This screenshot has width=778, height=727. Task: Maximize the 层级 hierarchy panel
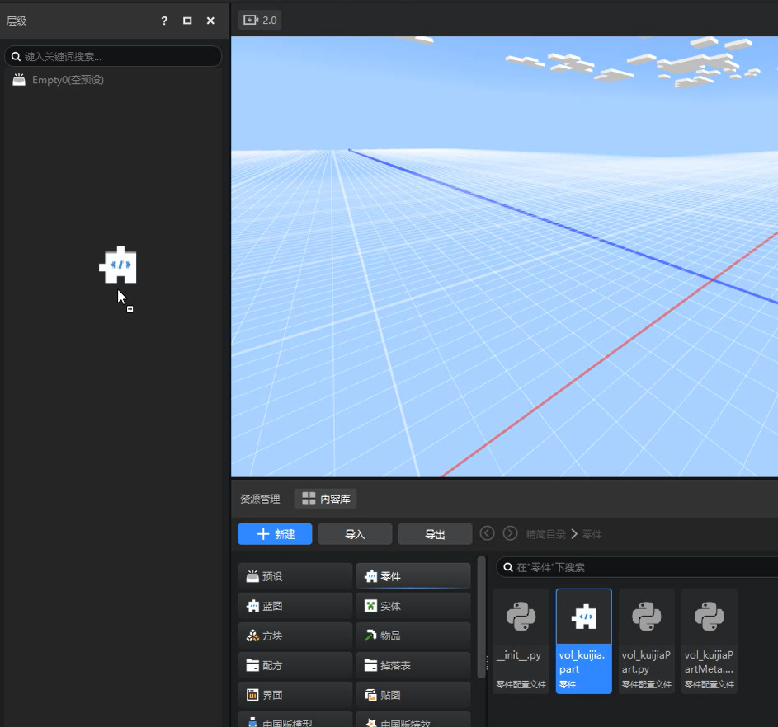click(187, 21)
